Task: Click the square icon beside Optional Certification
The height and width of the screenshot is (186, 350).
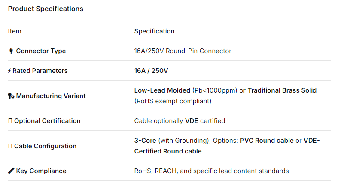Action: pyautogui.click(x=10, y=121)
